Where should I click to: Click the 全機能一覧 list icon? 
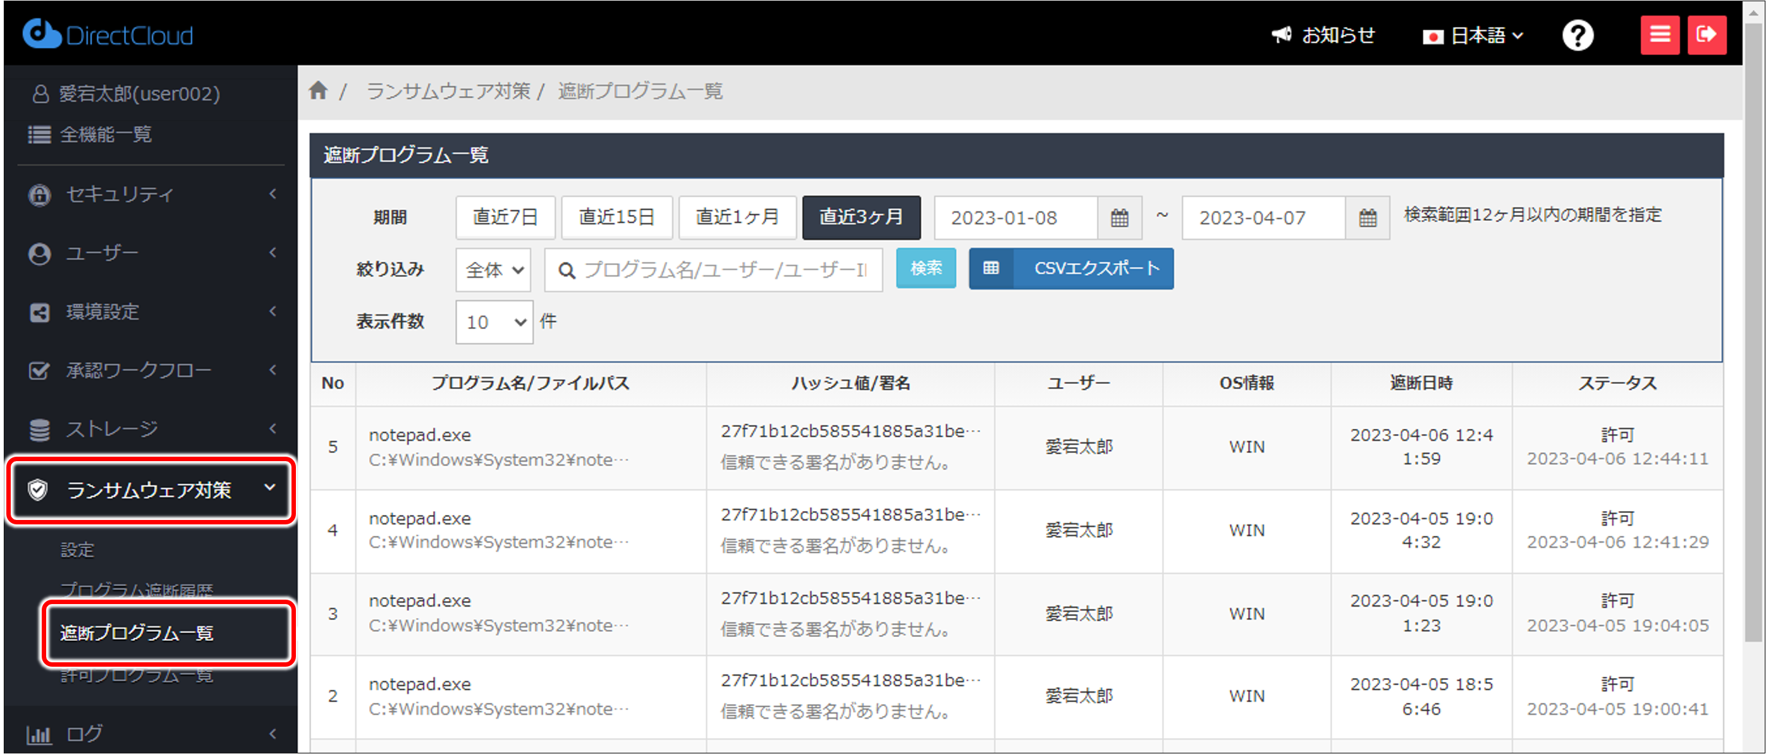click(39, 135)
